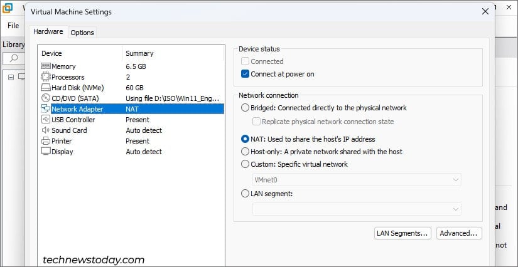The height and width of the screenshot is (267, 518).
Task: Click the Printer icon
Action: coord(46,141)
